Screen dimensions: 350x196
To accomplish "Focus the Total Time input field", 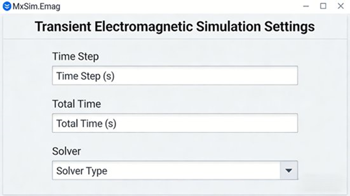I will pyautogui.click(x=175, y=123).
